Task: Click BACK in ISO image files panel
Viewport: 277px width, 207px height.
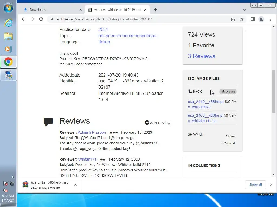Action: [195, 92]
